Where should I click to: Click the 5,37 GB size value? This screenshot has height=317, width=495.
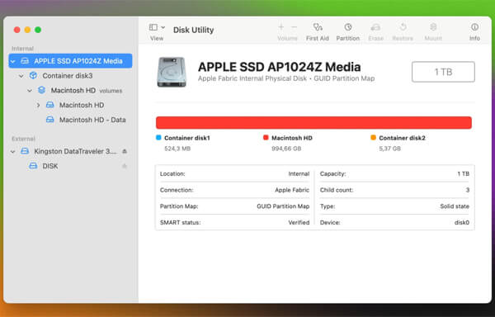pyautogui.click(x=390, y=149)
